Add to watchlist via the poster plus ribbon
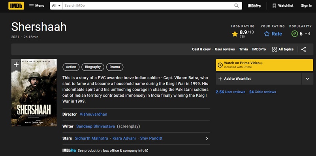The image size is (316, 156). click(x=16, y=65)
